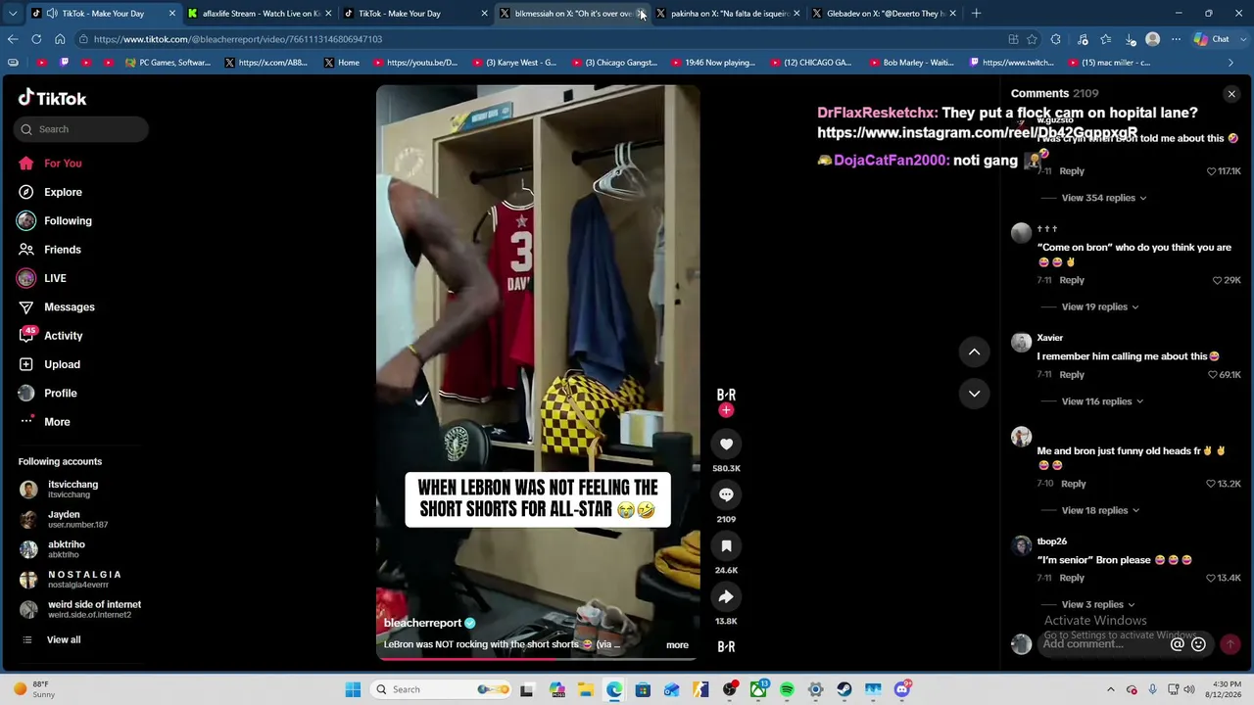Expand video caption with "more"
Screen dimensions: 1254x705
pos(677,645)
